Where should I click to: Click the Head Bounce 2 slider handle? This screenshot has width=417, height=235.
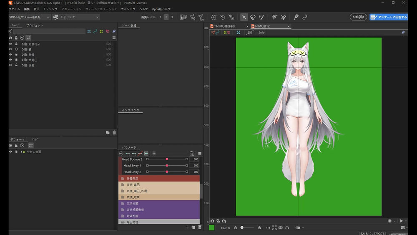(167, 159)
